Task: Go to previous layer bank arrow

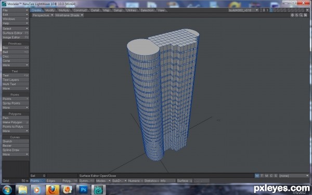Action: [261, 10]
